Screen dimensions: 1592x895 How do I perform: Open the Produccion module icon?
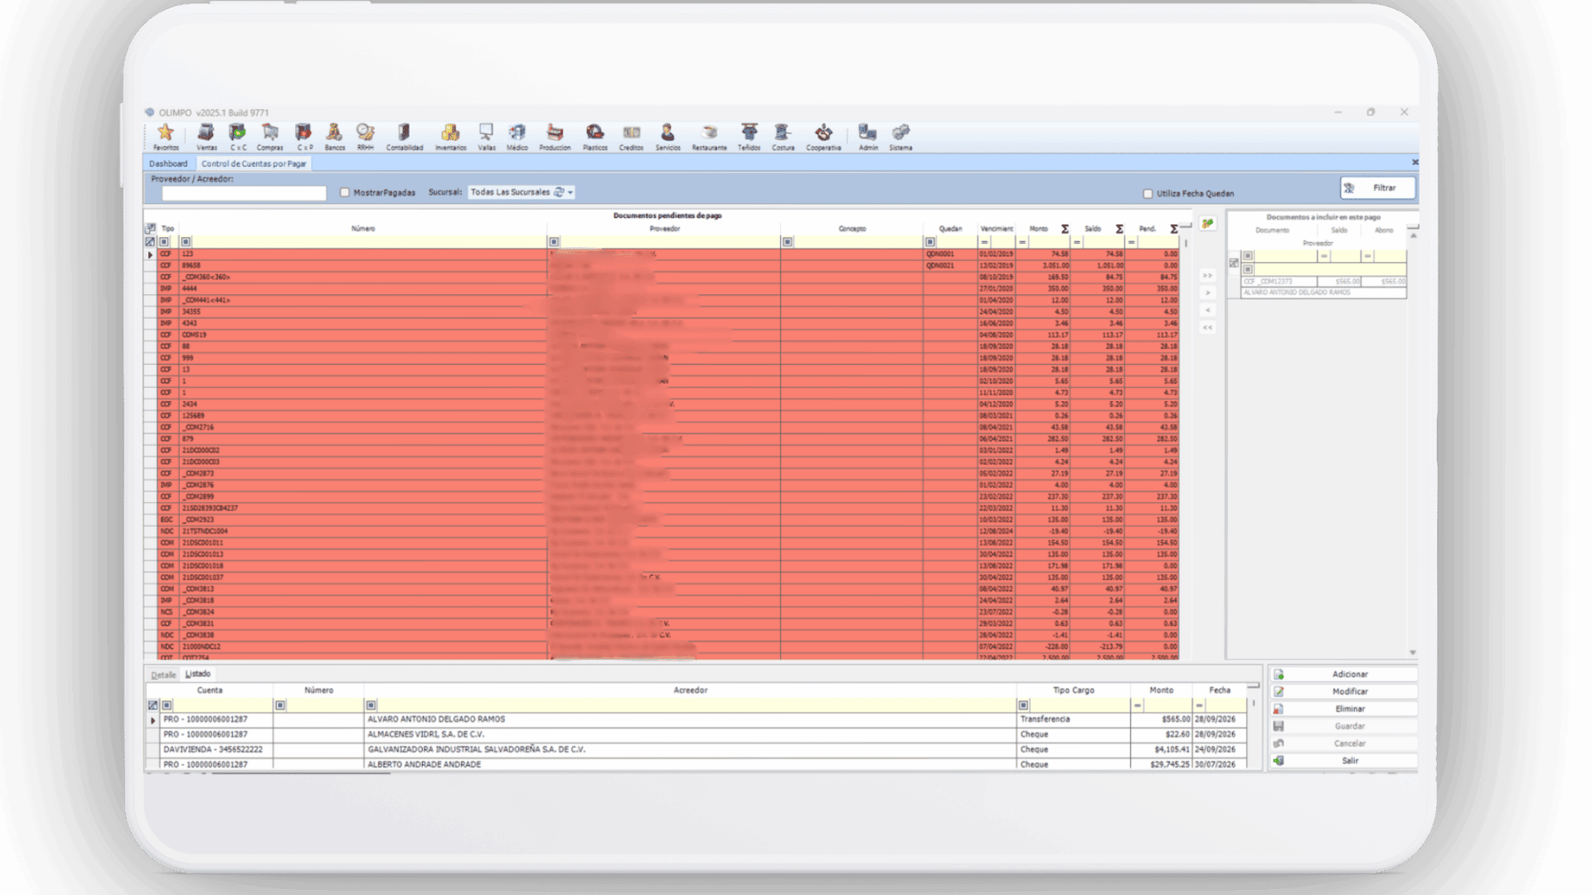tap(555, 136)
